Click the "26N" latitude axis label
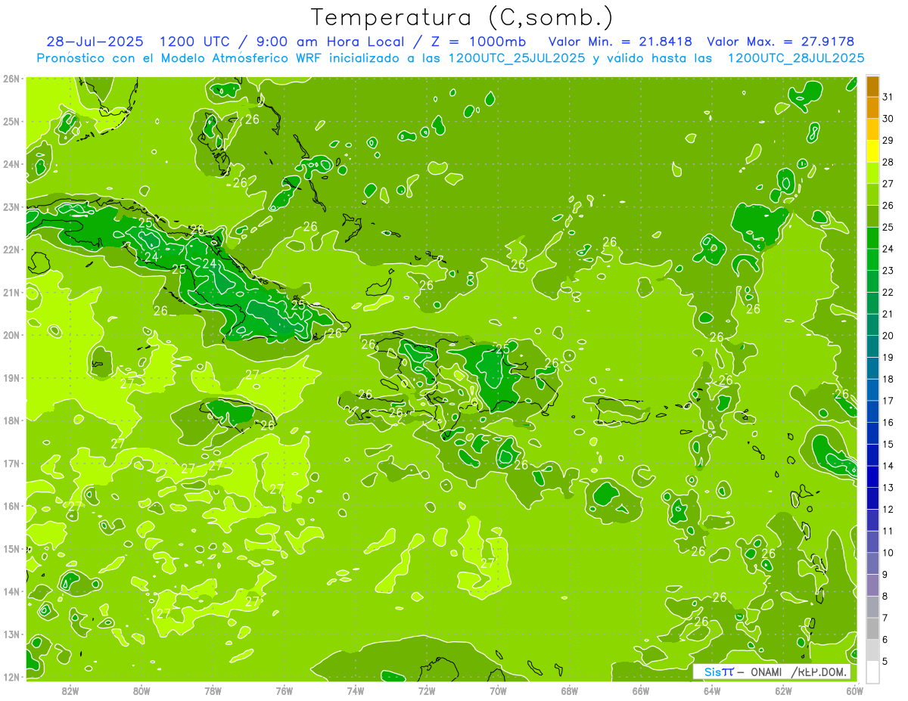Screen dimensions: 908x701 click(11, 79)
